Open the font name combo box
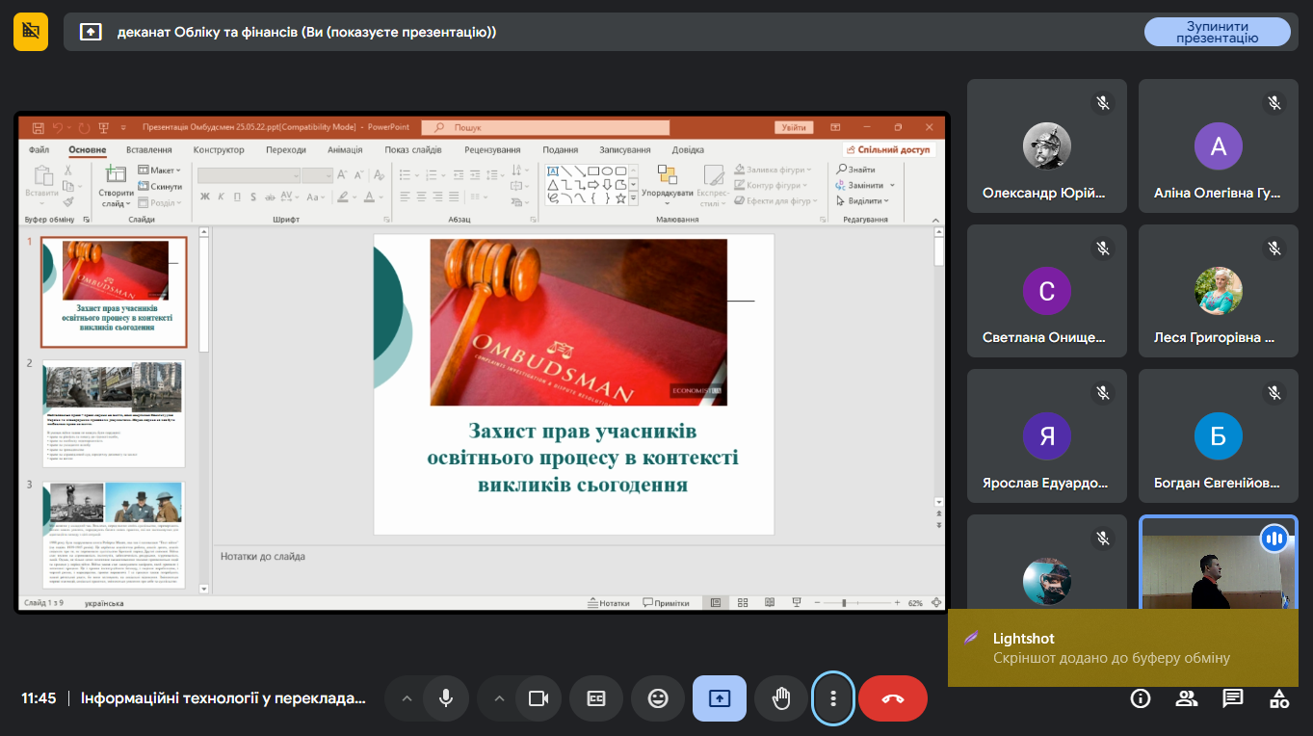This screenshot has width=1313, height=736. coord(249,175)
